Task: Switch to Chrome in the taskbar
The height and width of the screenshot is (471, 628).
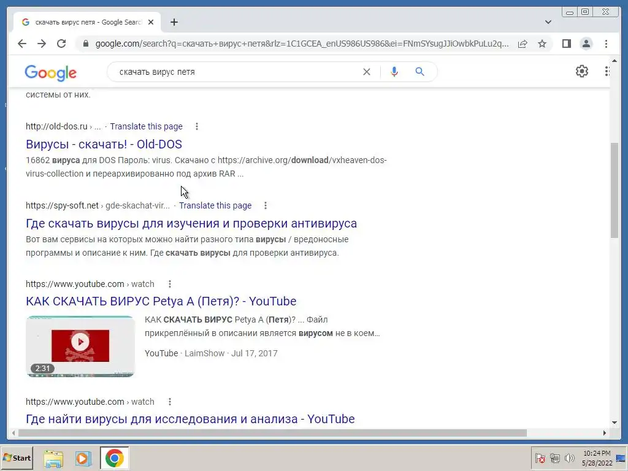Action: 114,459
